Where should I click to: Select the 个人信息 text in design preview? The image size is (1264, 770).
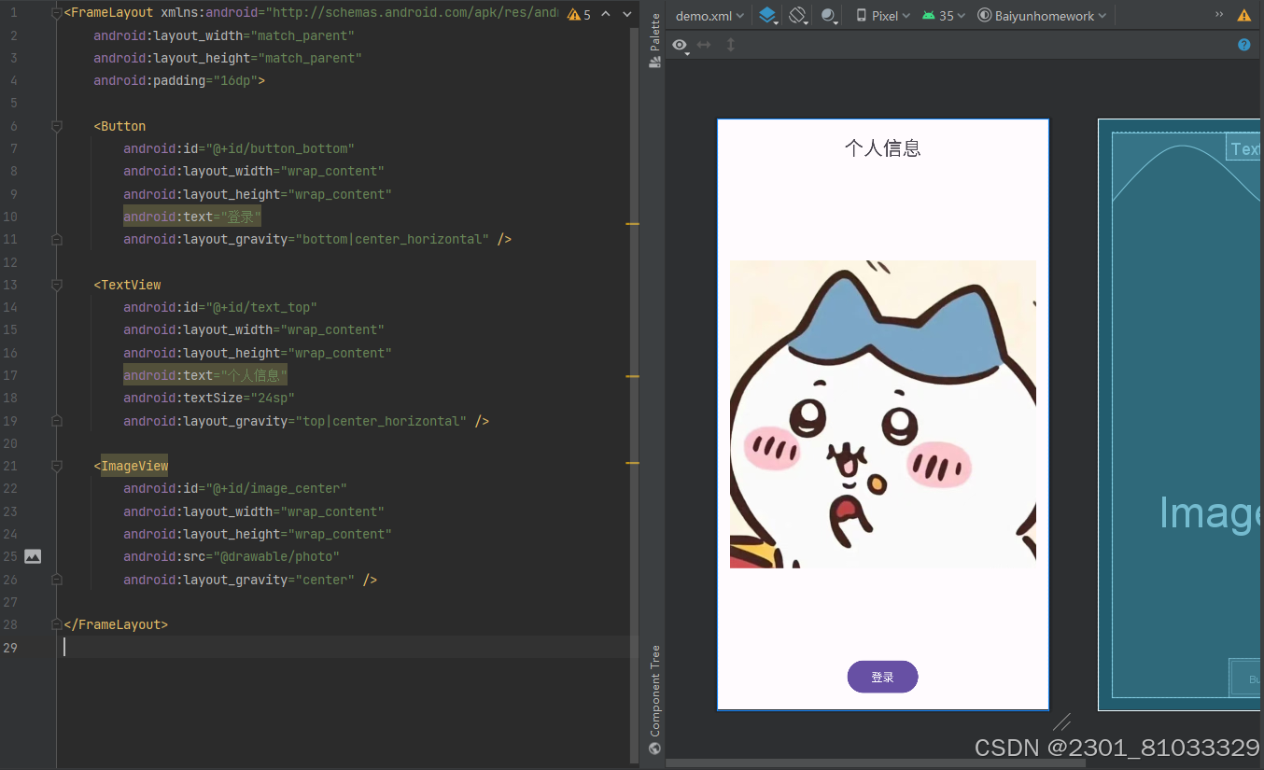click(x=882, y=147)
